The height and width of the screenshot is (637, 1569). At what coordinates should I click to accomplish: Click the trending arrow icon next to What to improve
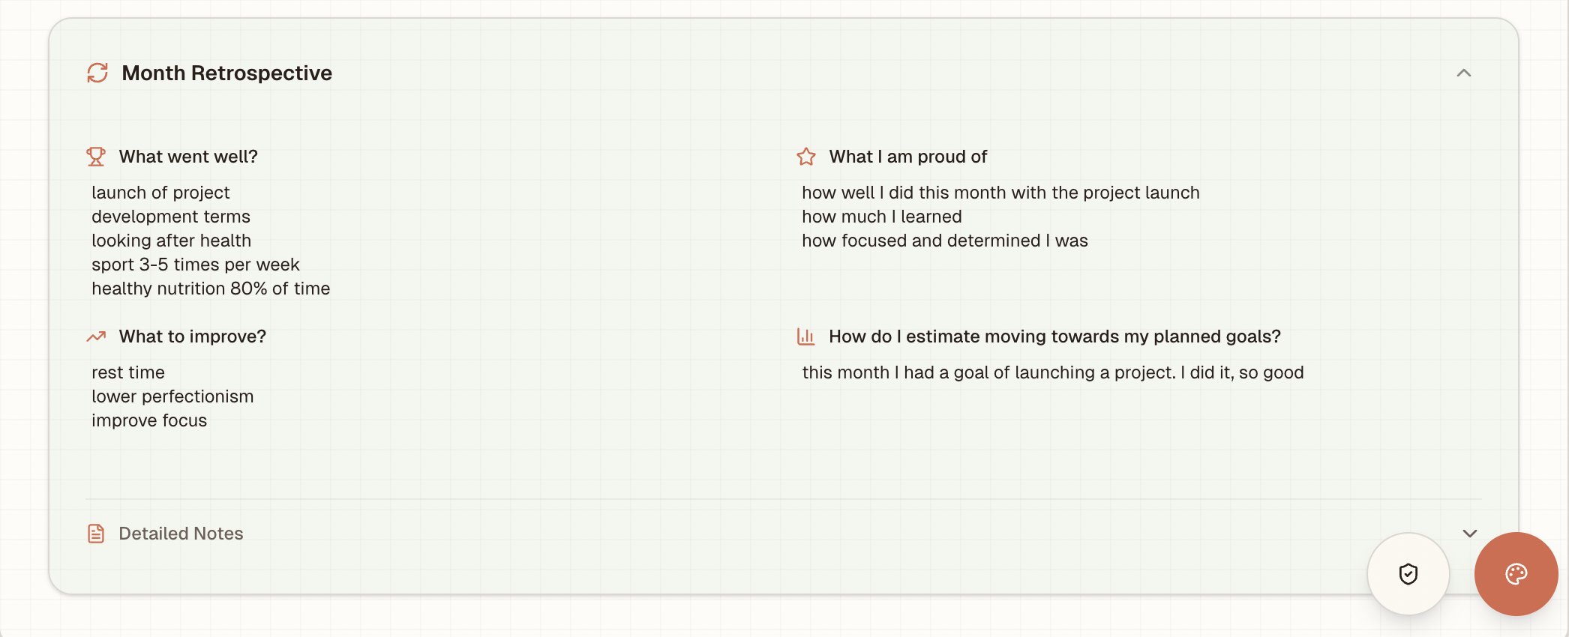pos(96,336)
